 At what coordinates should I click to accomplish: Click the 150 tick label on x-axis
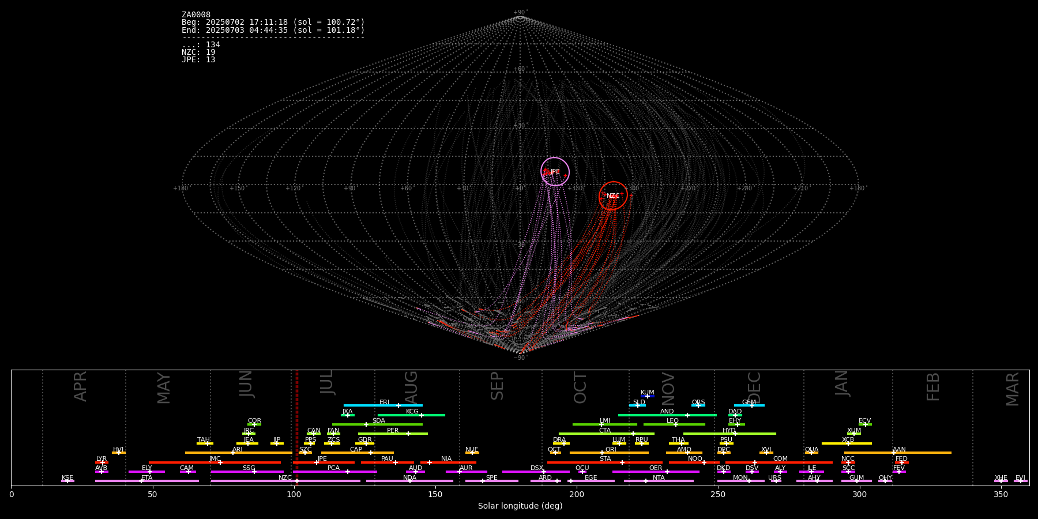coord(435,494)
